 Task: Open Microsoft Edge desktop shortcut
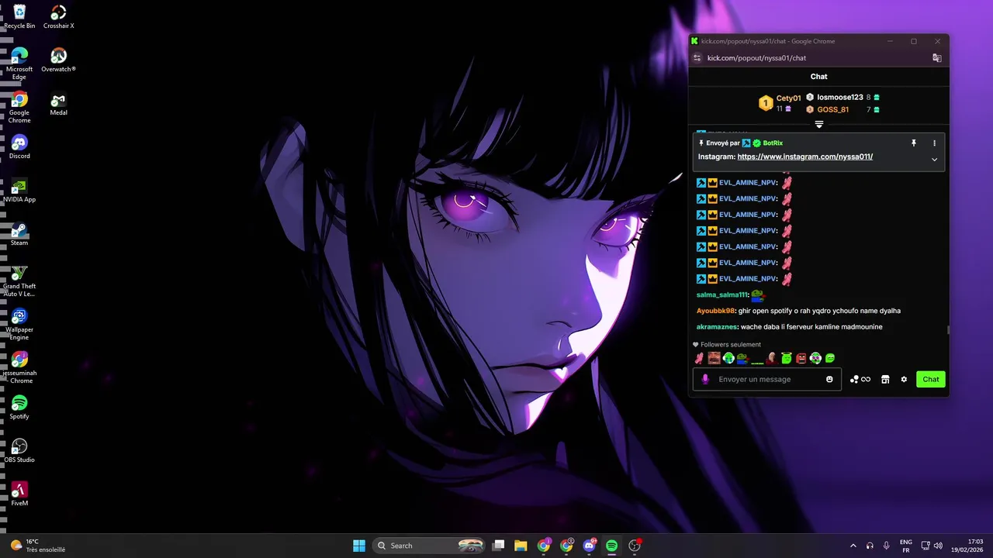pyautogui.click(x=19, y=64)
